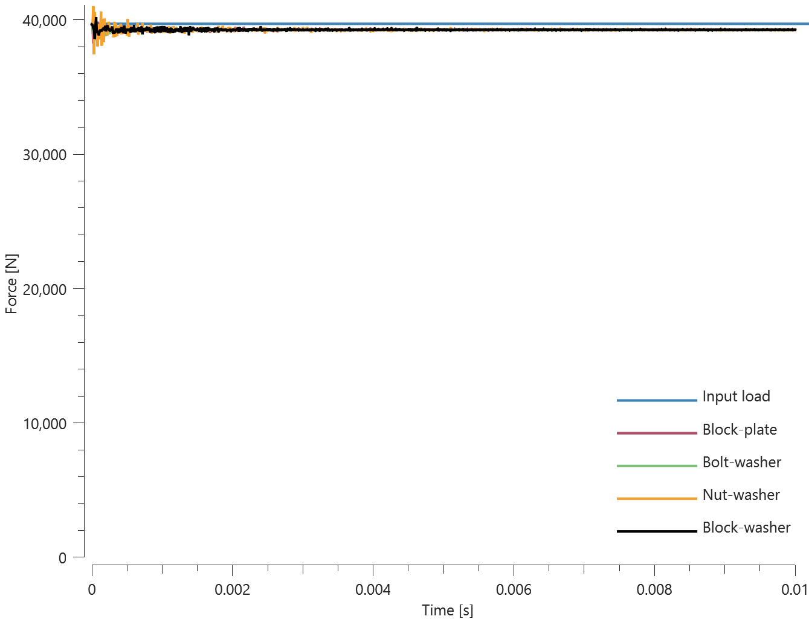Click the Nut-washer legend label

741,495
